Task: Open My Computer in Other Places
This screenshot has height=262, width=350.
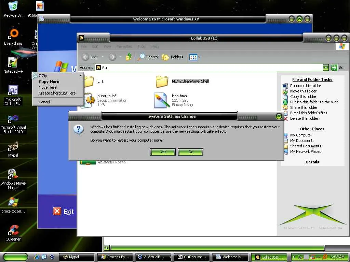Action: [301, 135]
